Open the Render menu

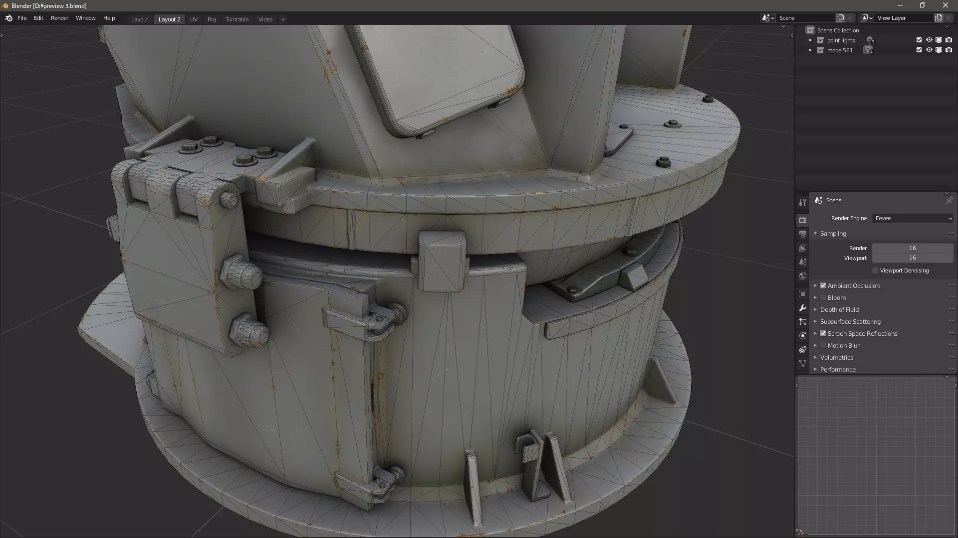(x=59, y=18)
